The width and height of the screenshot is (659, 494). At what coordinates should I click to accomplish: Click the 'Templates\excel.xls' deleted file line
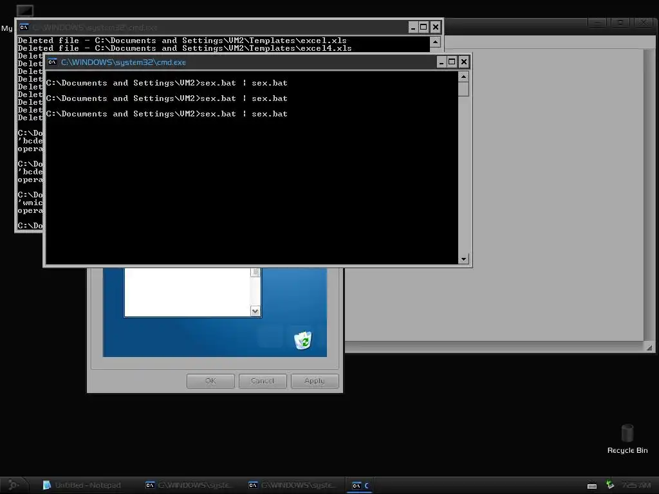click(x=182, y=41)
